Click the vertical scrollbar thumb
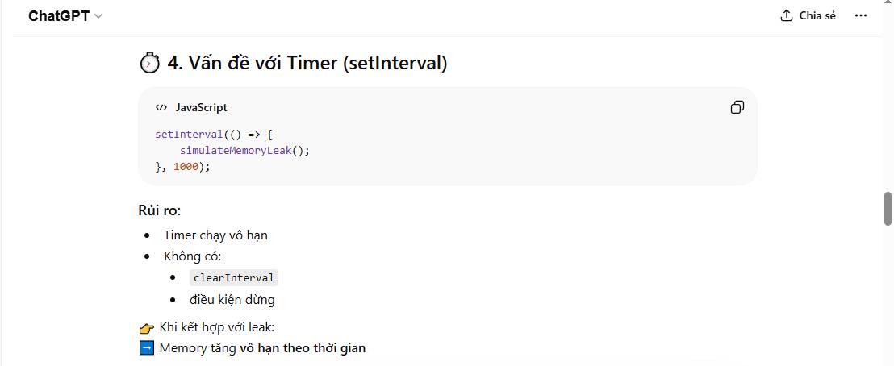The image size is (894, 366). [x=888, y=209]
